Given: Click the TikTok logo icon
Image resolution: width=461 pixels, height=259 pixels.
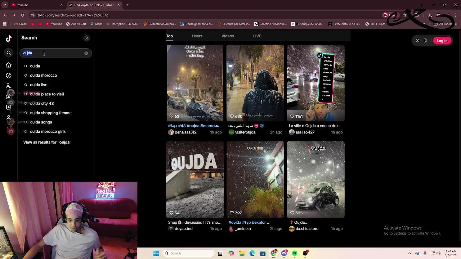Looking at the screenshot, I should tap(9, 38).
